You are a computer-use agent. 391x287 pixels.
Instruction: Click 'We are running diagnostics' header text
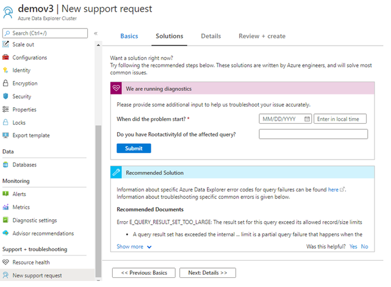[x=159, y=89]
